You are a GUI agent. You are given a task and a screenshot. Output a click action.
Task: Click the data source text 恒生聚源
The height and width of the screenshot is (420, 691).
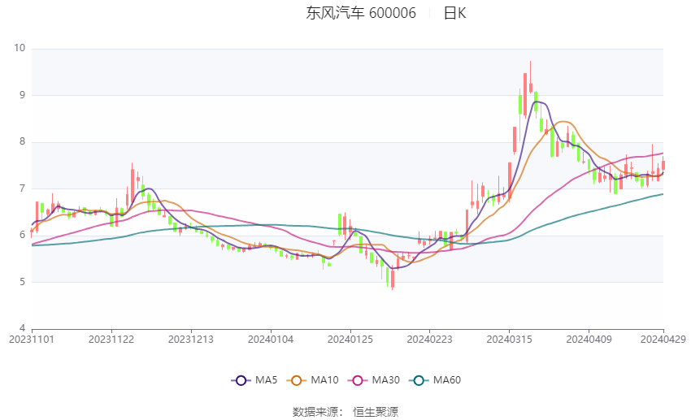[x=376, y=412]
